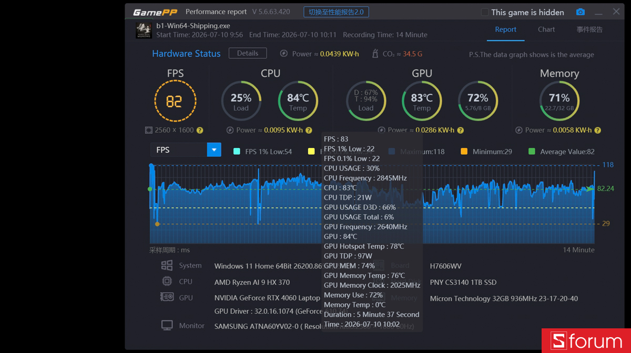Viewport: 631px width, 353px height.
Task: Click the help icon after CPU power 0.0095 KW·h
Action: (x=309, y=130)
